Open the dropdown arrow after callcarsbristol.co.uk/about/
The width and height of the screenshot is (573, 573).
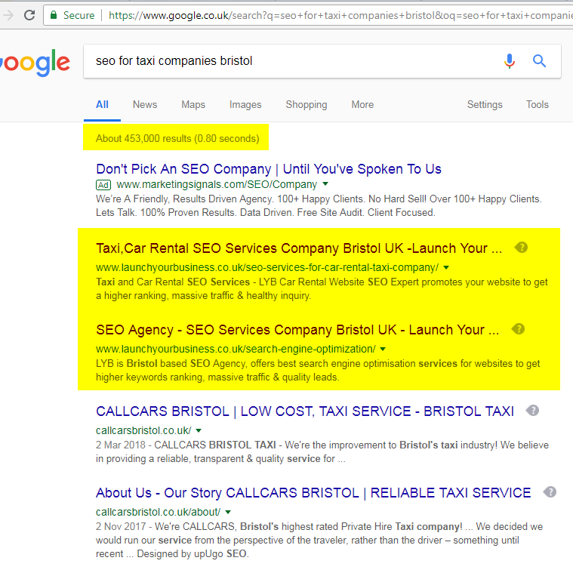[x=228, y=512]
